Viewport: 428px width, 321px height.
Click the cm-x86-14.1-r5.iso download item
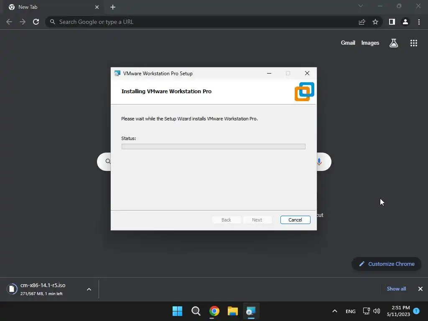(43, 289)
